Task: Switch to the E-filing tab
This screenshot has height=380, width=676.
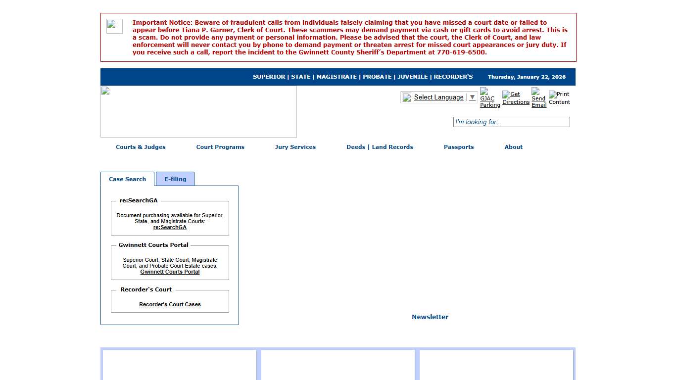Action: click(175, 179)
